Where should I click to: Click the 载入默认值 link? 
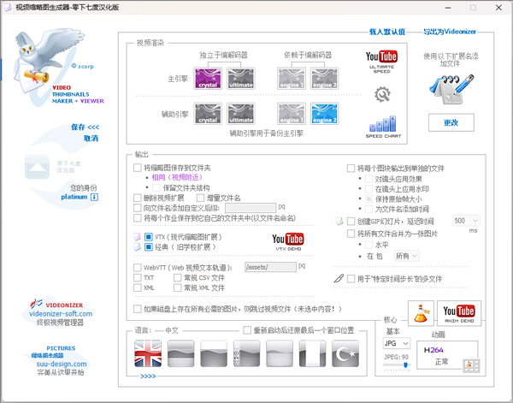[387, 32]
